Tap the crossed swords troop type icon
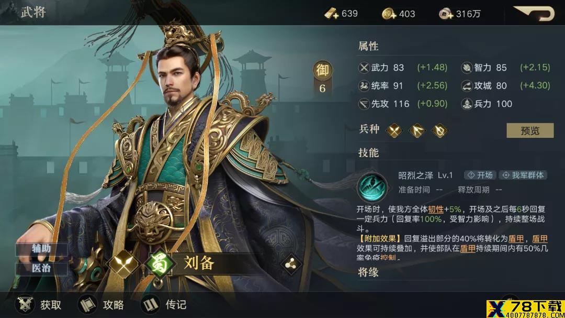This screenshot has width=565, height=318. tap(394, 130)
